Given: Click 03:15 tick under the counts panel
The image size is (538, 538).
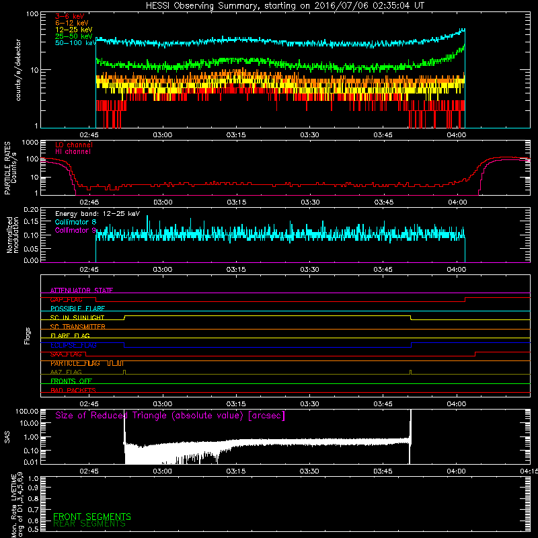Looking at the screenshot, I should coord(236,135).
